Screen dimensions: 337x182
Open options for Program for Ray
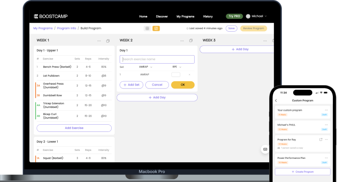(326, 139)
